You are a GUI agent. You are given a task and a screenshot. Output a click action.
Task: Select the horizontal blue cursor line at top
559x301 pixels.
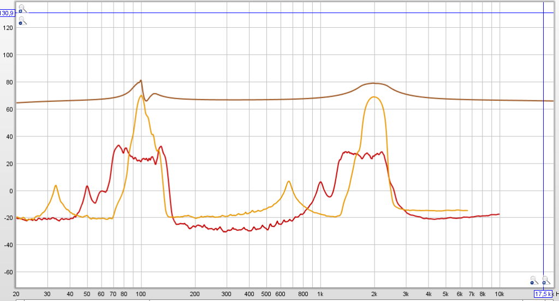273,13
